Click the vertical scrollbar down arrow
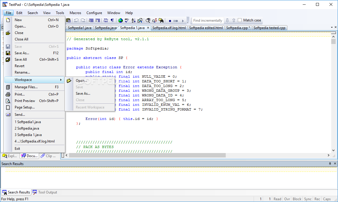The image size is (338, 202). (x=334, y=150)
